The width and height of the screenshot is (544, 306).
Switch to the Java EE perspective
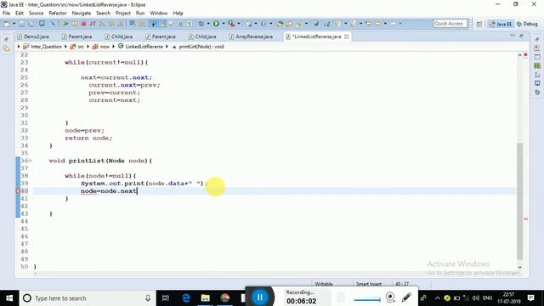pyautogui.click(x=501, y=24)
